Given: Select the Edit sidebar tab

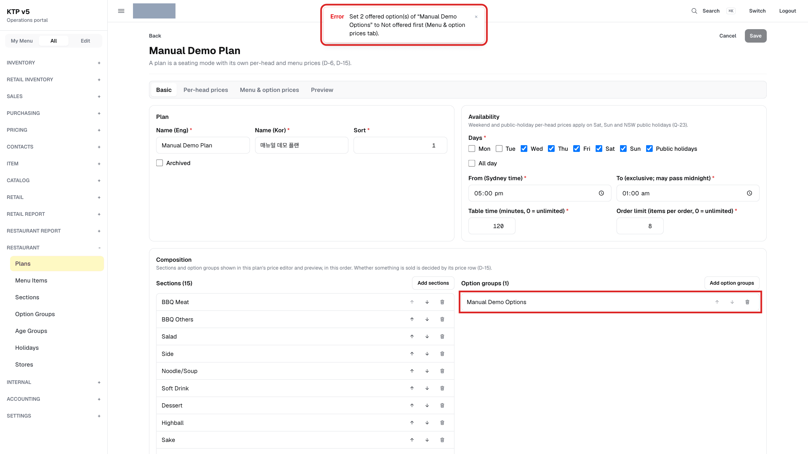Looking at the screenshot, I should click(85, 41).
